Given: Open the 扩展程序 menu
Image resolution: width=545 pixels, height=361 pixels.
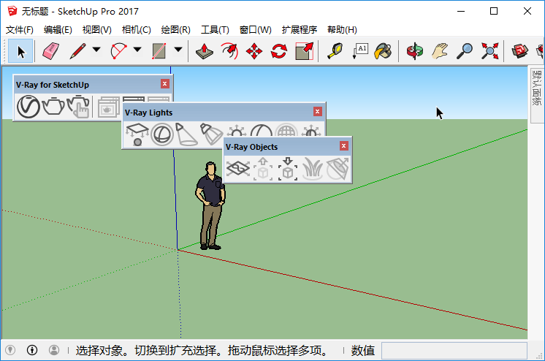Looking at the screenshot, I should click(300, 30).
